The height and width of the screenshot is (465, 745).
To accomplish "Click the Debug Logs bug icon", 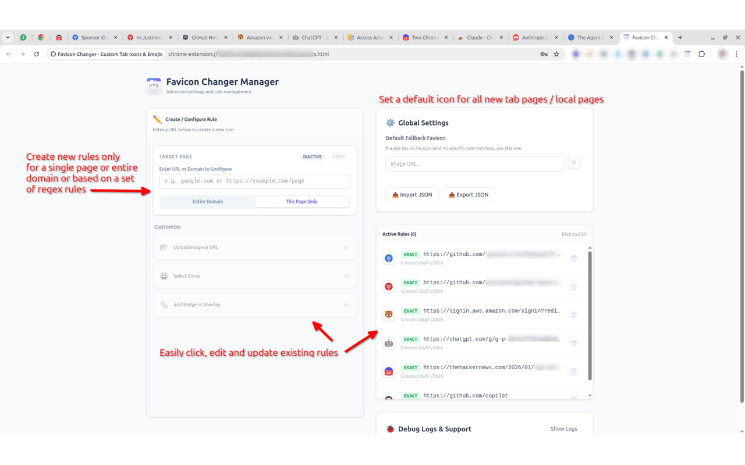I will coord(391,429).
